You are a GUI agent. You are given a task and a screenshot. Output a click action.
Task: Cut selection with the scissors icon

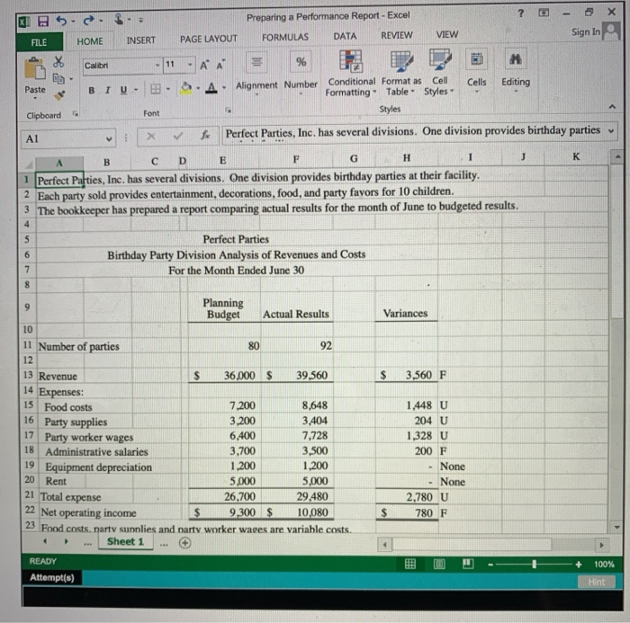(58, 61)
